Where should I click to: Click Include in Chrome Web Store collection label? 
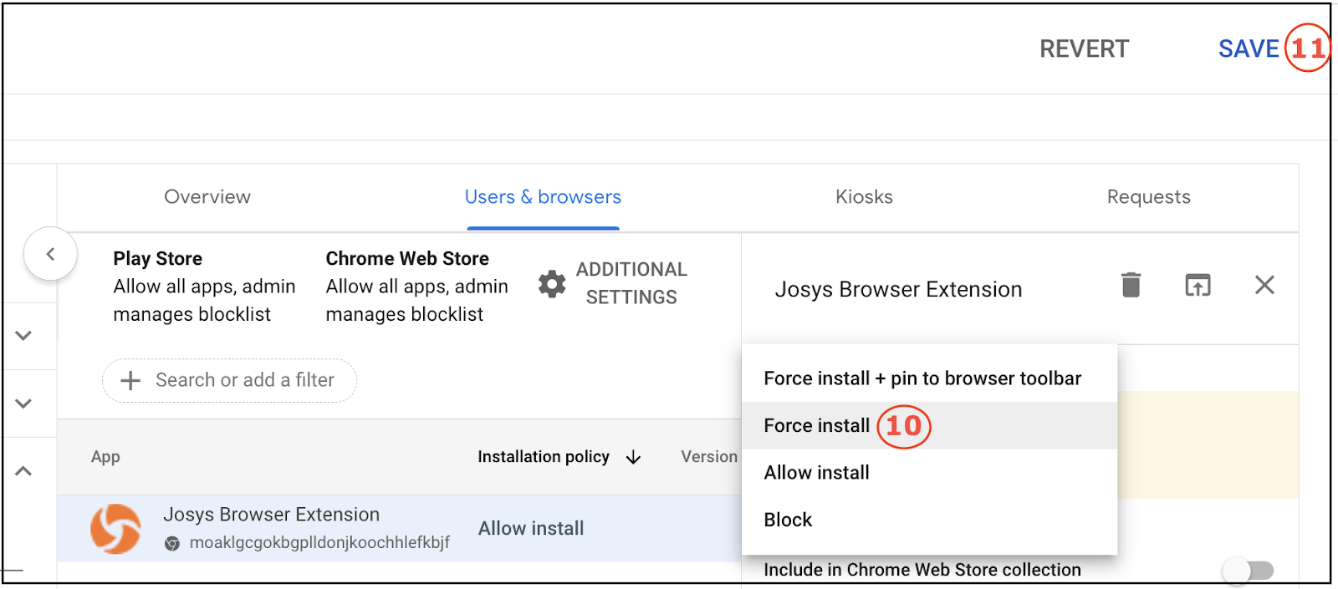click(x=922, y=570)
